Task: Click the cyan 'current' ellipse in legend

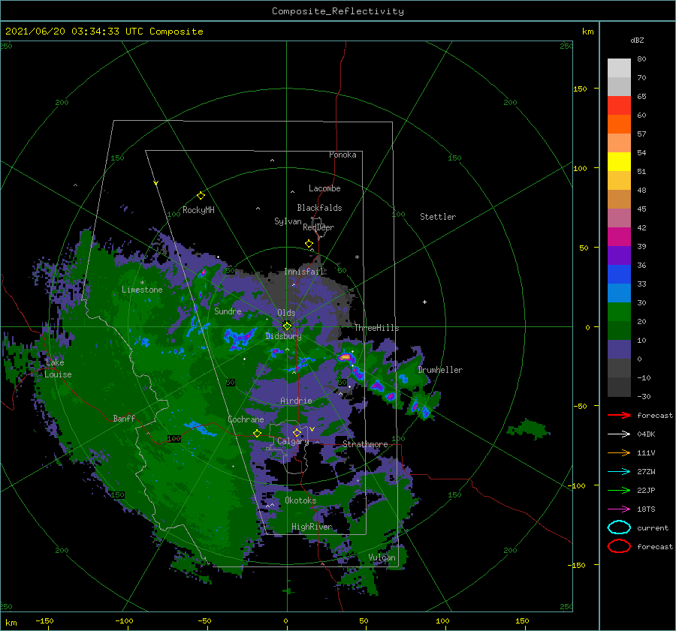Action: [619, 527]
